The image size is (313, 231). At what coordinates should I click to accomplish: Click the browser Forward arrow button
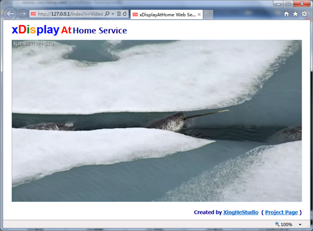23,14
